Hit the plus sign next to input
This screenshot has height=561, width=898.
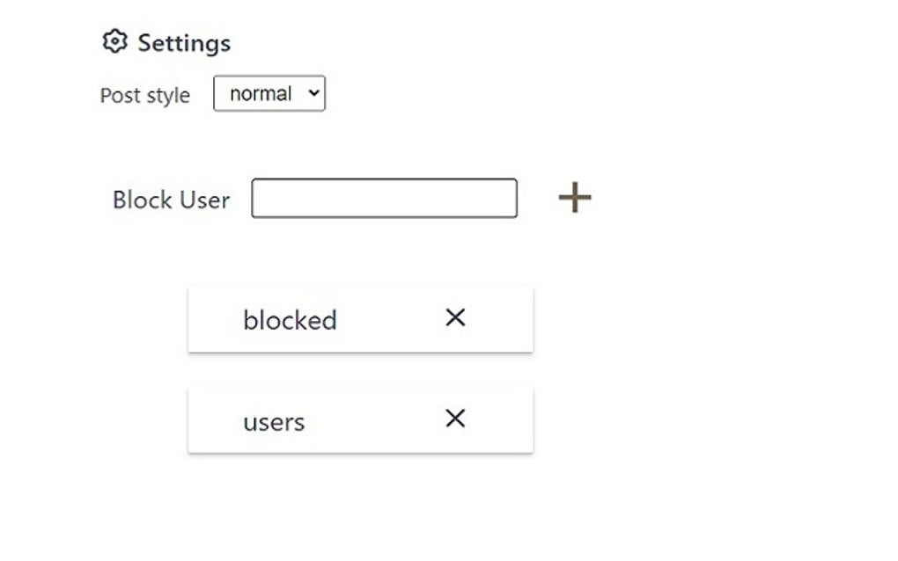(x=575, y=198)
